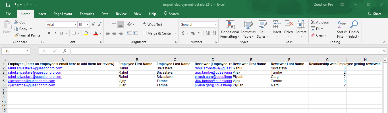The height and width of the screenshot is (113, 388).
Task: Switch to the Insert tab
Action: tap(42, 14)
